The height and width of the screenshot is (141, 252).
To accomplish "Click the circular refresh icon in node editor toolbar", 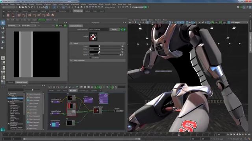I will click(77, 87).
